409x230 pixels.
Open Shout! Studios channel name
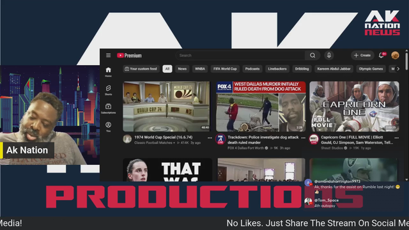[332, 148]
